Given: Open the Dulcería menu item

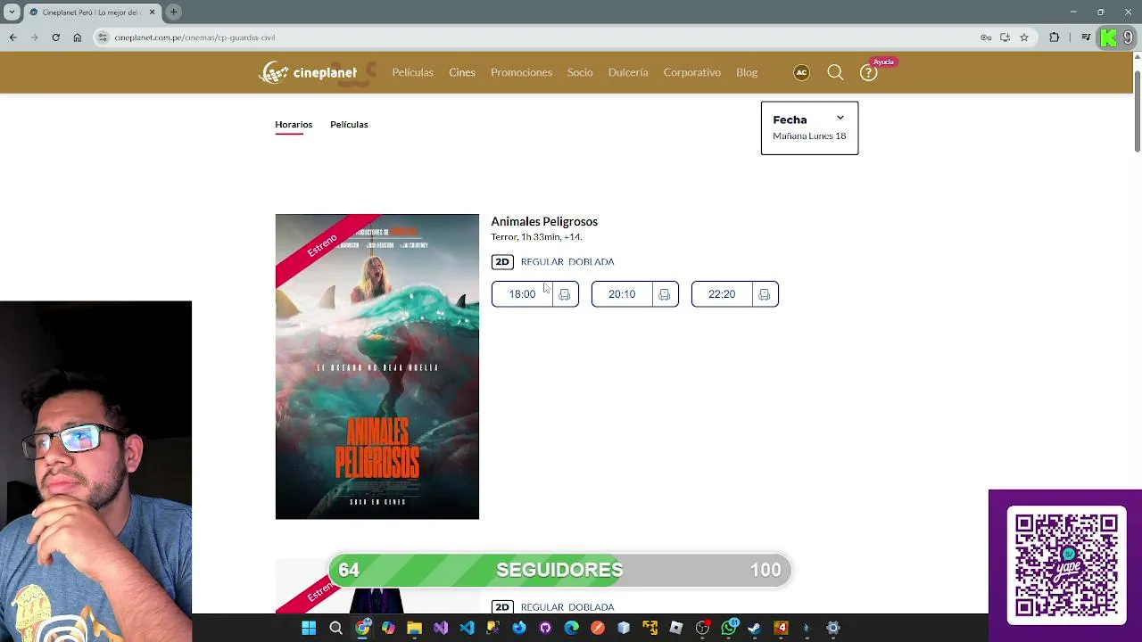Looking at the screenshot, I should (628, 72).
